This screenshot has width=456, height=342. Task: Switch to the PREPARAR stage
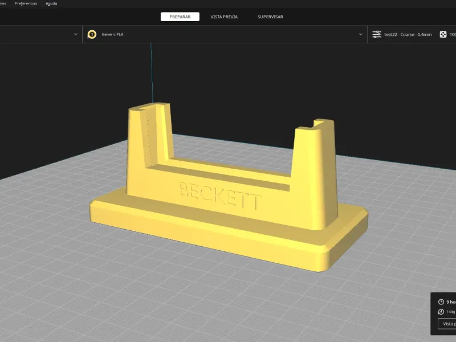coord(180,17)
